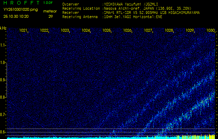Click the 1029 time marker
Viewport: 218px width, 139px height.
(190, 30)
